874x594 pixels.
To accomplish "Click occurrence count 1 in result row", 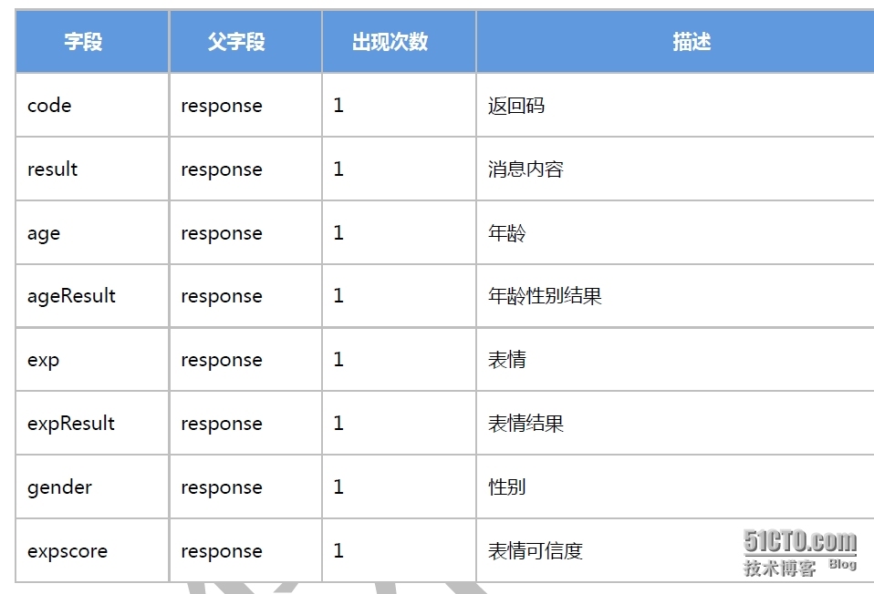I will (x=338, y=169).
